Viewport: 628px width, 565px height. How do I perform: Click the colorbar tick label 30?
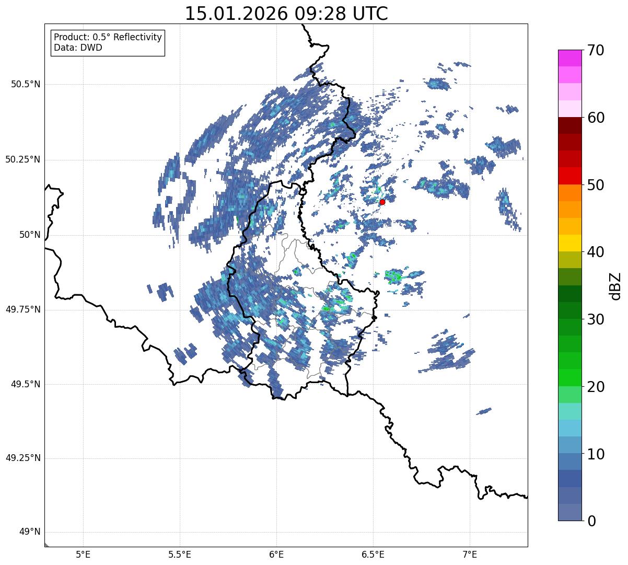point(596,319)
